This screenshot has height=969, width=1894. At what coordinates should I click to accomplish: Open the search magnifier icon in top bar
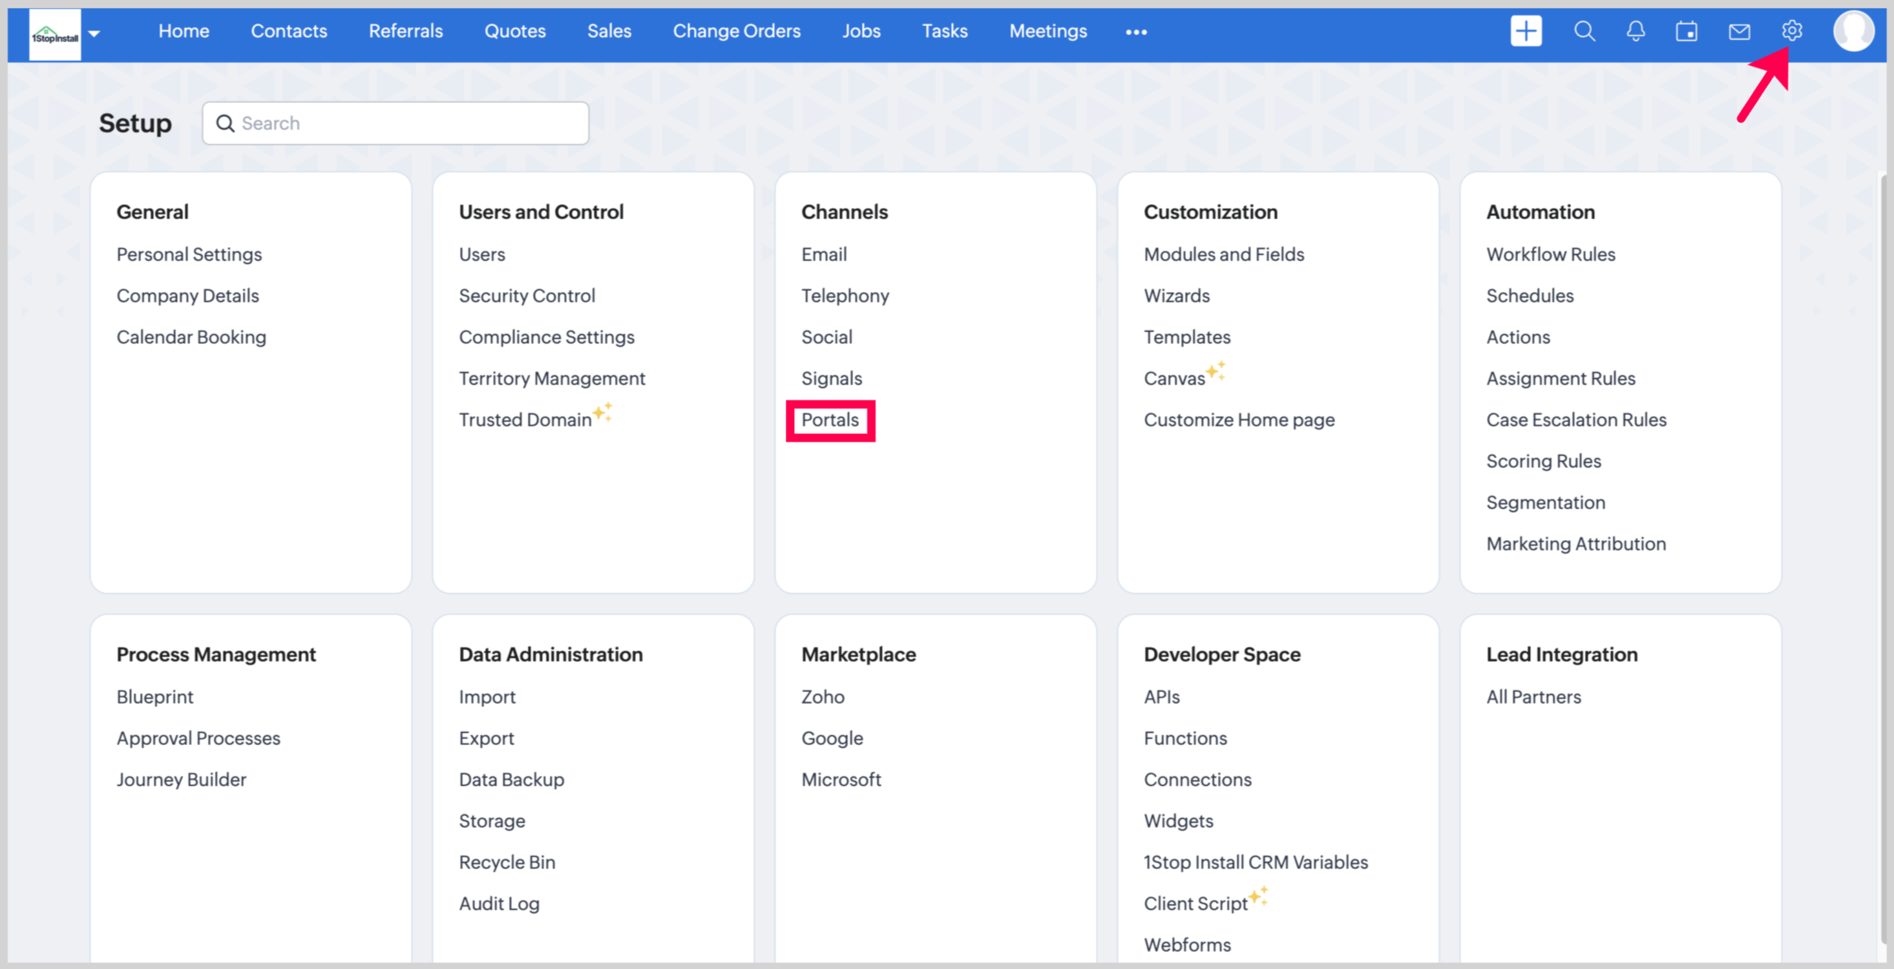(1584, 31)
